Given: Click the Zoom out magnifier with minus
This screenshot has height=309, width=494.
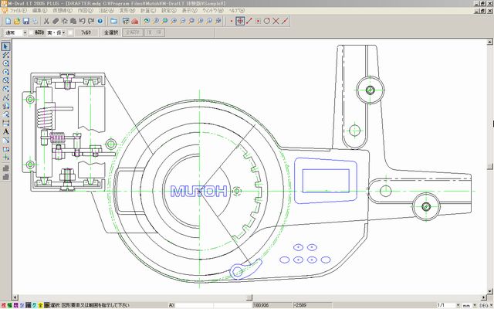Looking at the screenshot, I should point(182,21).
